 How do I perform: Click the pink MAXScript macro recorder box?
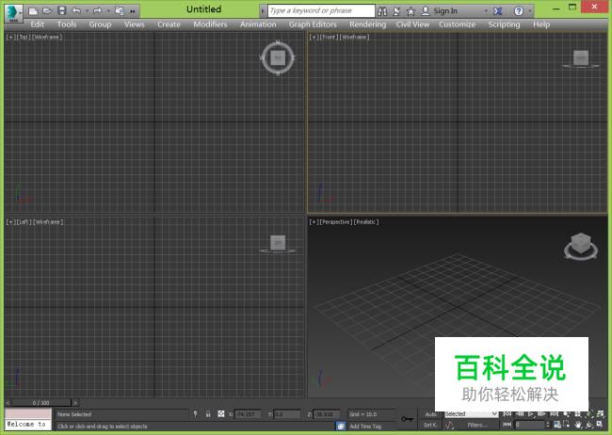coord(28,414)
